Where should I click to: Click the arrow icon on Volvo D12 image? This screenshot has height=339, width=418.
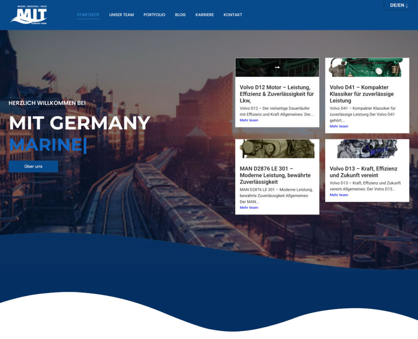277,67
